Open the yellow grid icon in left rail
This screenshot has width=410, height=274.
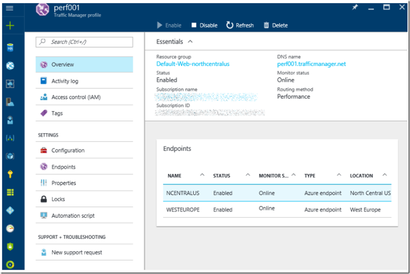coord(10,192)
